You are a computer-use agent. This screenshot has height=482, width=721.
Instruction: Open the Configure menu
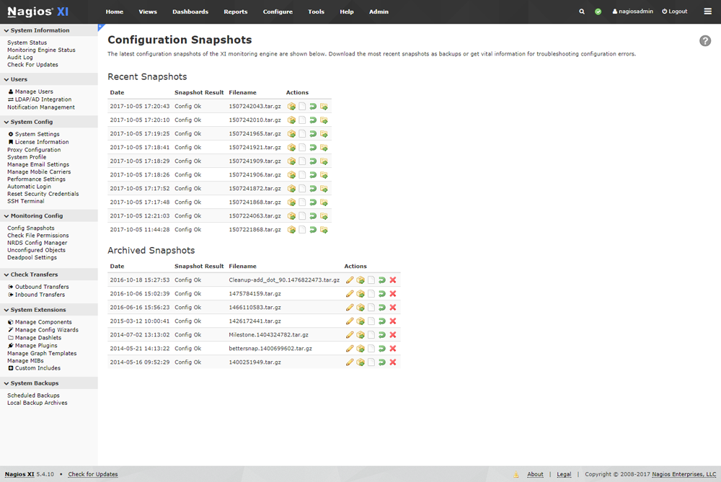pos(278,12)
